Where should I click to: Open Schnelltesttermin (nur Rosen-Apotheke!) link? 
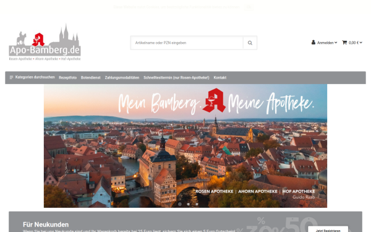click(176, 78)
